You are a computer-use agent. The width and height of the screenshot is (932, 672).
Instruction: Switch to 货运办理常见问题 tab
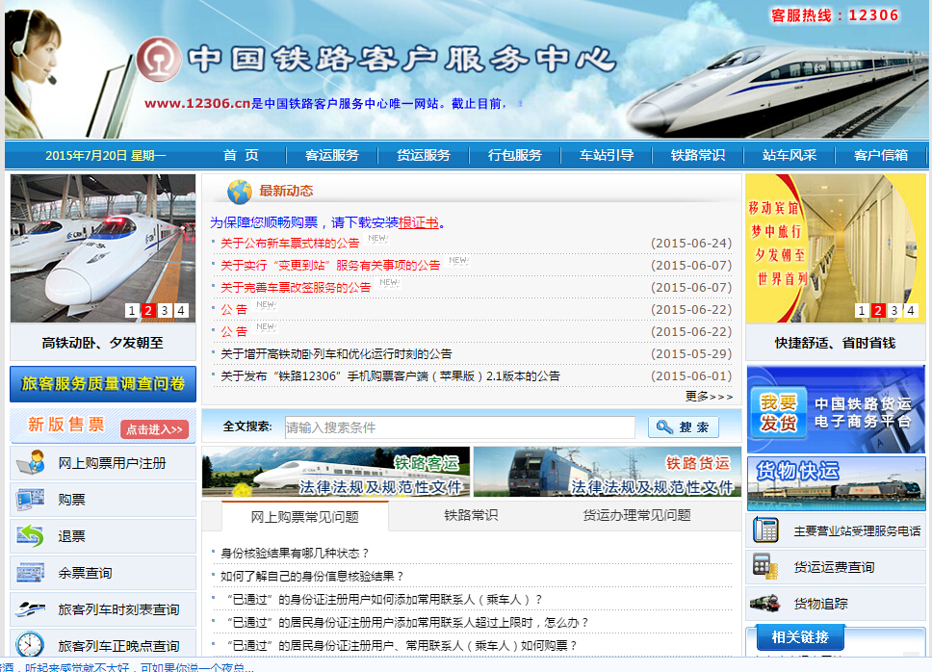pyautogui.click(x=636, y=515)
